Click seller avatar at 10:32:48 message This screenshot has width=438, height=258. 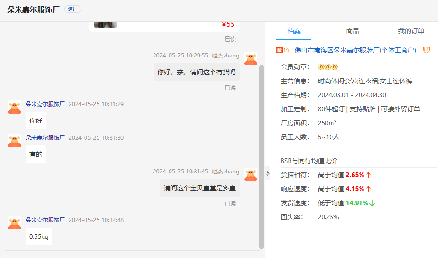point(14,223)
